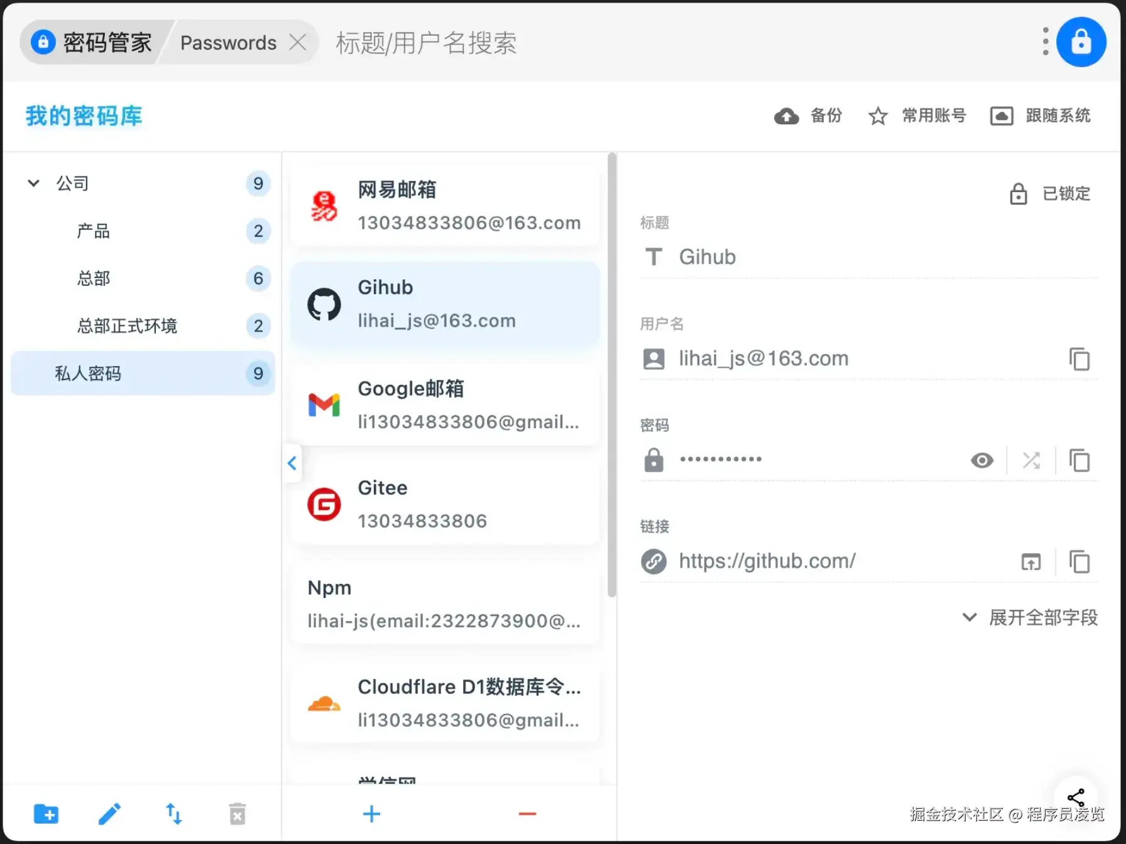
Task: Click the T title icon beside Gihub
Action: [653, 257]
